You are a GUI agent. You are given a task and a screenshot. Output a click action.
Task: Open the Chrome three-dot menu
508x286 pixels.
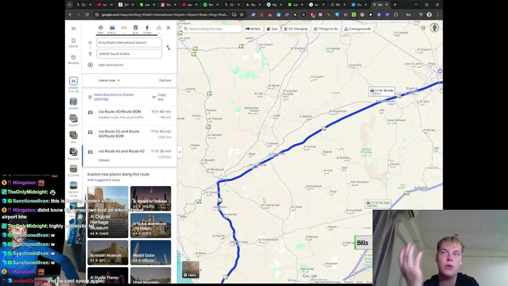click(x=437, y=15)
